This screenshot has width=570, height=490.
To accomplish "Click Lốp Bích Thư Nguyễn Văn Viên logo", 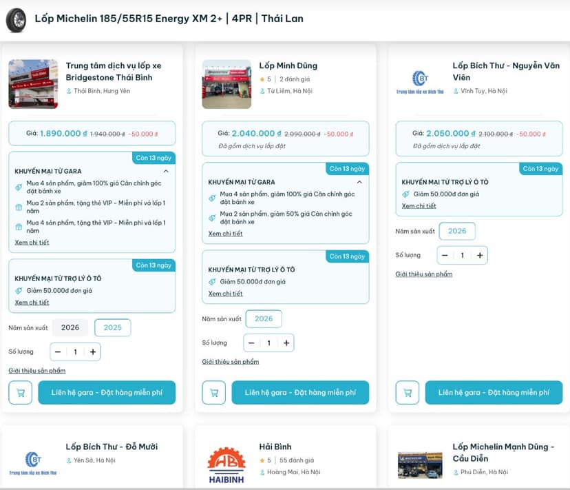I will pyautogui.click(x=420, y=82).
